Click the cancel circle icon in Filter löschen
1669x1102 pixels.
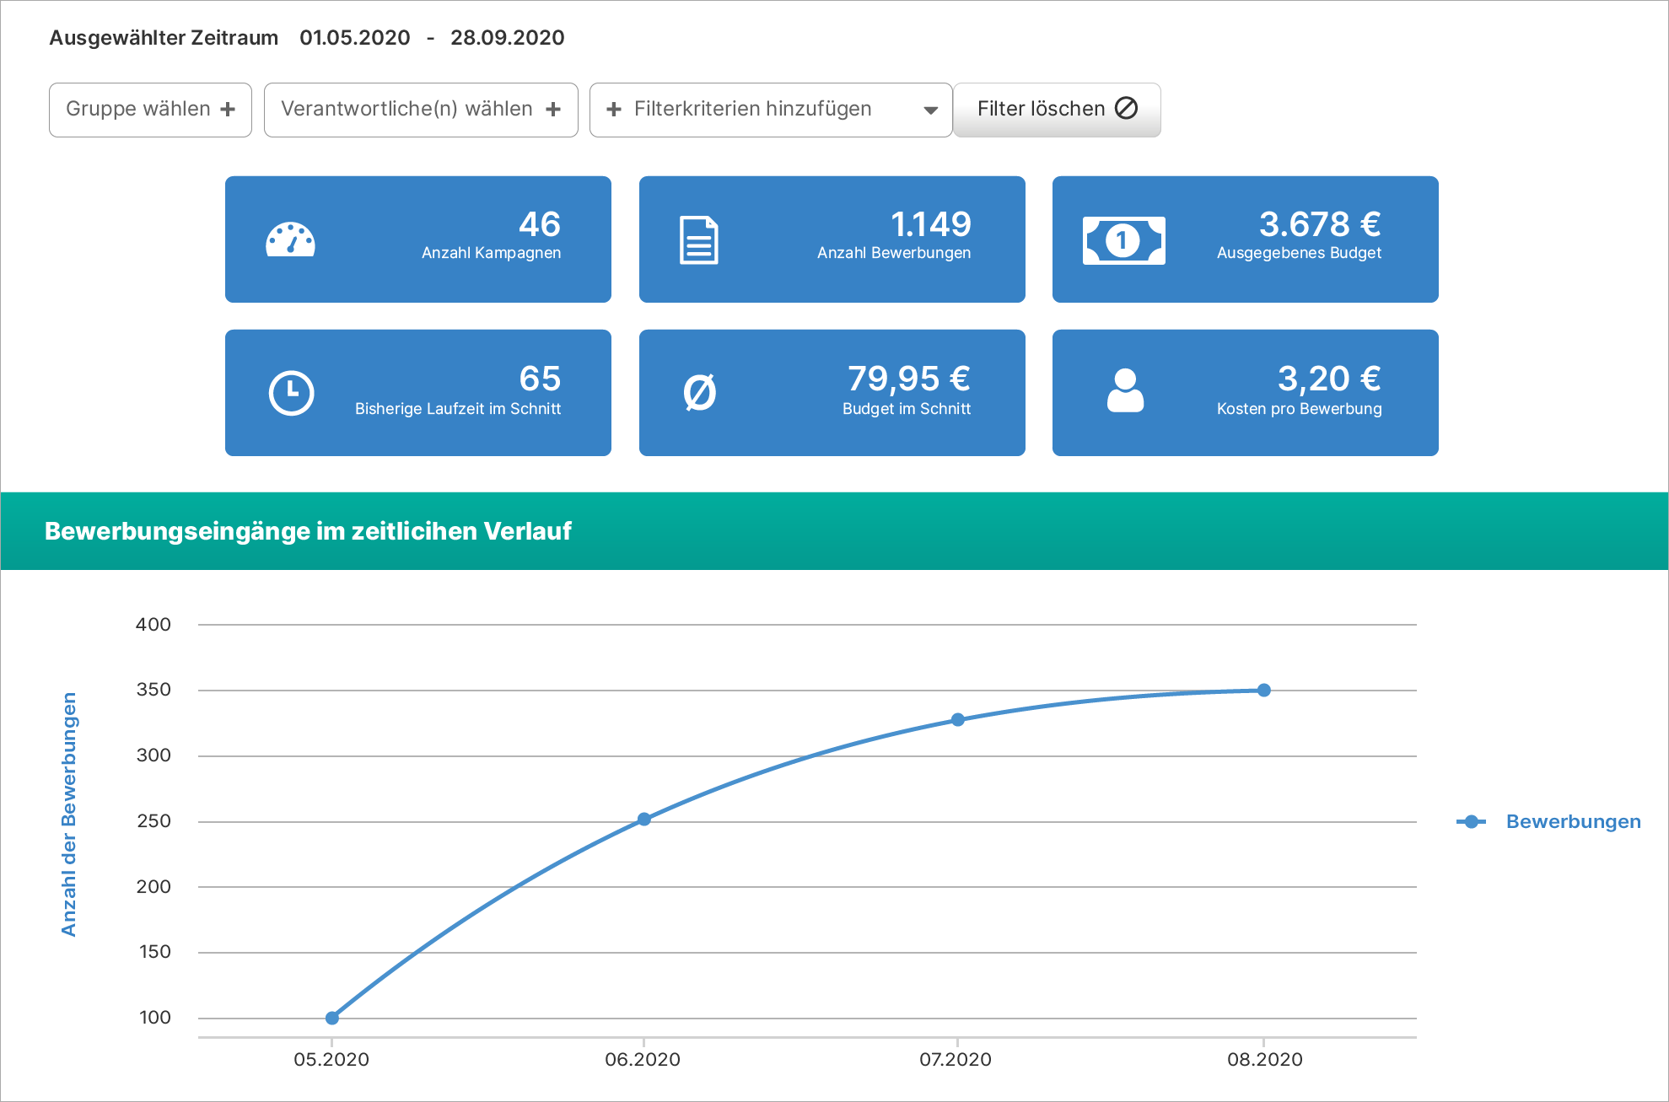[1126, 108]
